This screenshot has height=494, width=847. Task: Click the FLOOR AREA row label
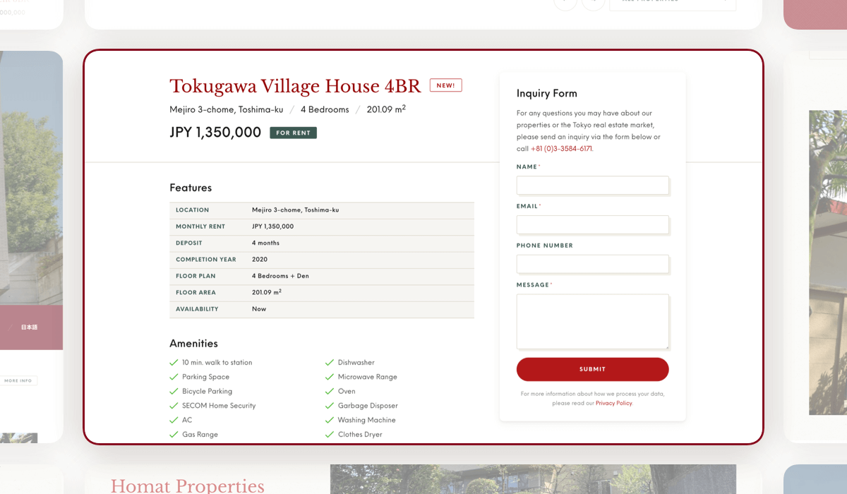tap(196, 292)
